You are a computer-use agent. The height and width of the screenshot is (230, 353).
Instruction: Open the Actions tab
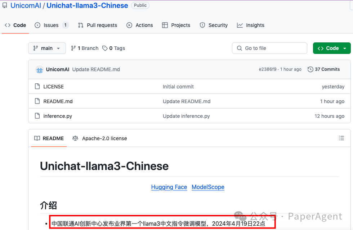(x=140, y=25)
